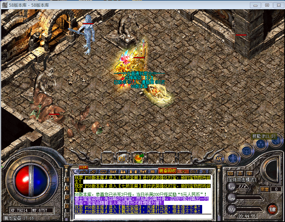The image size is (285, 222).
Task: Click the linked-persons relationship toolbar icon
Action: [133, 171]
